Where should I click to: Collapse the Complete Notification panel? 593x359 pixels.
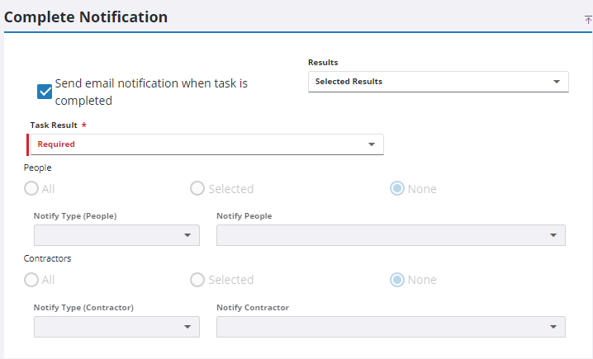click(x=588, y=19)
